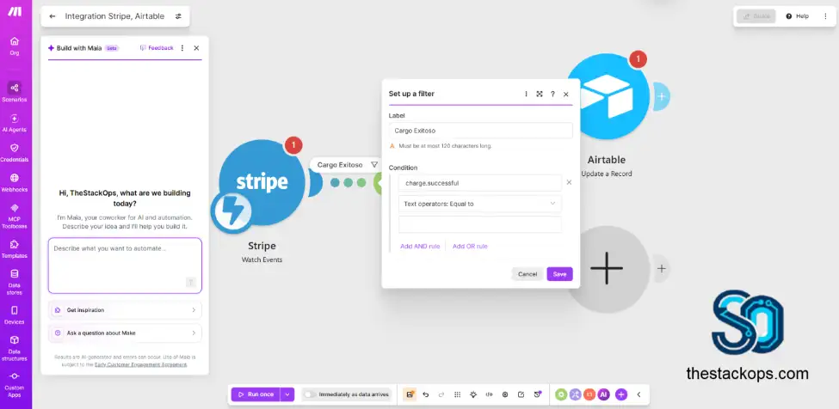Add a module after Airtable
Screen dimensions: 839x409
tap(662, 96)
